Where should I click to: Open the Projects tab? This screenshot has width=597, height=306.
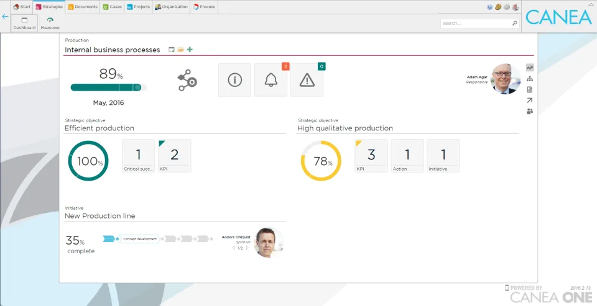click(139, 7)
